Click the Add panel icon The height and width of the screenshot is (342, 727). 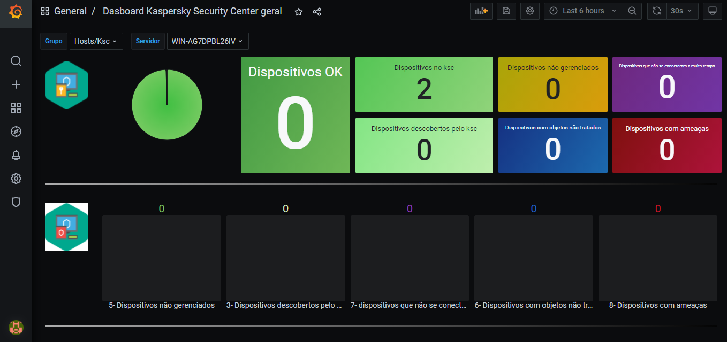(x=481, y=11)
